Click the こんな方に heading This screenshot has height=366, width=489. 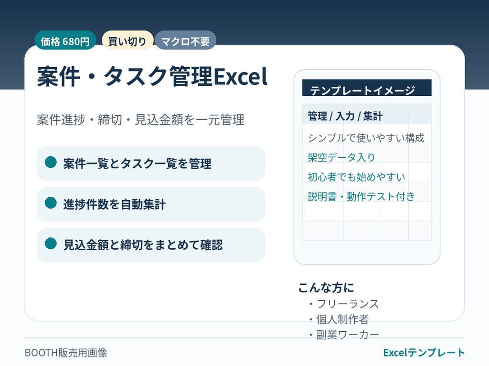pos(326,287)
